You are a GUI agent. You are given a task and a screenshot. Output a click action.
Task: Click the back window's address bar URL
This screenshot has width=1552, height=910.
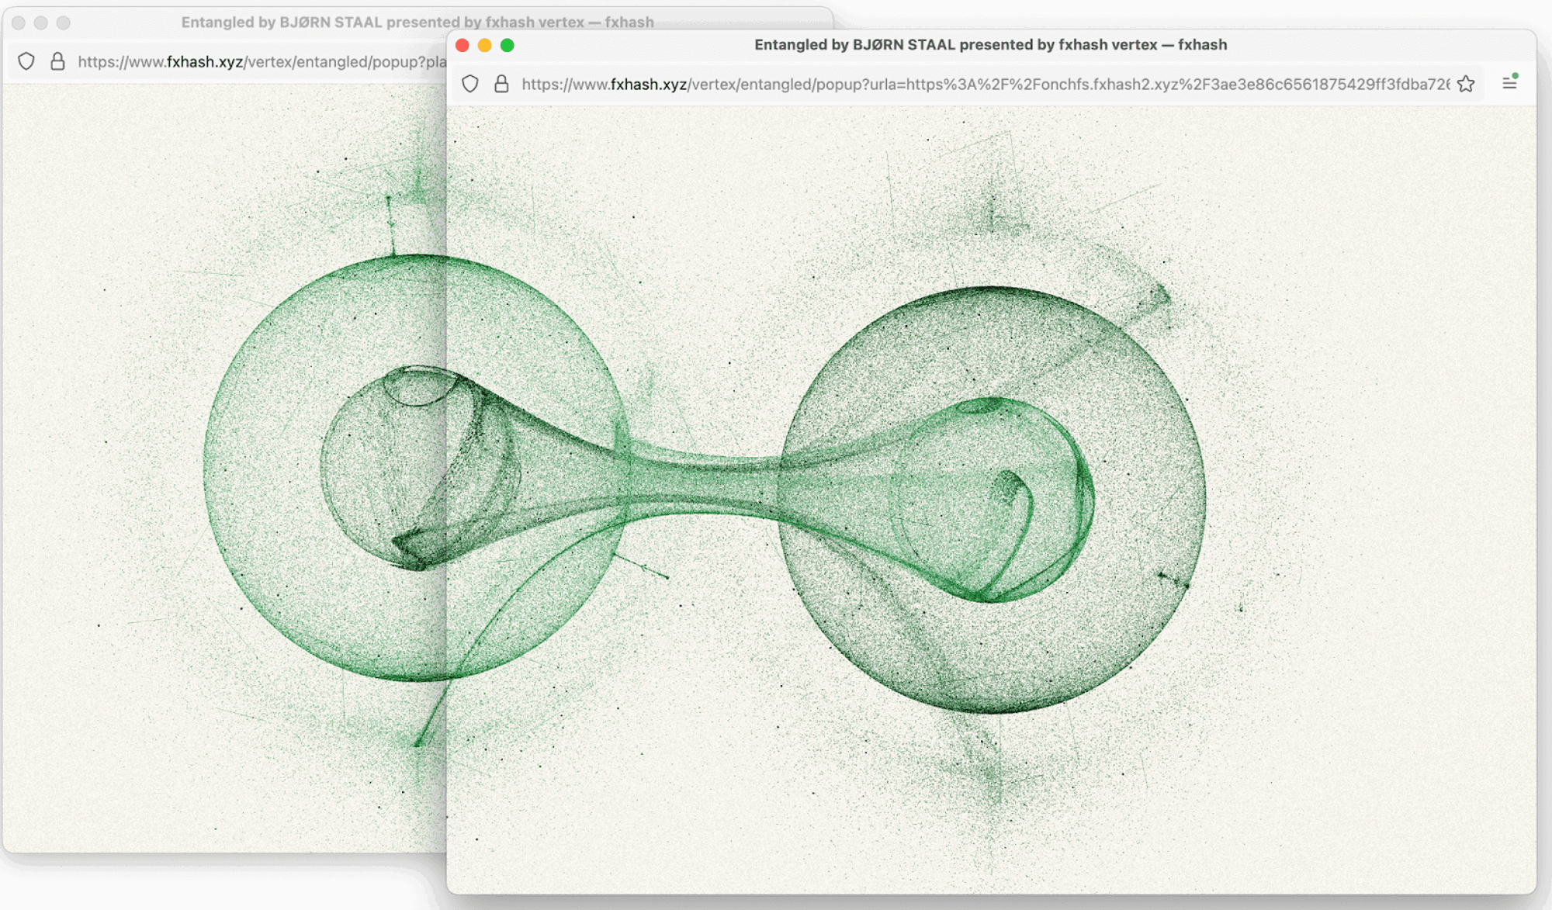click(262, 62)
